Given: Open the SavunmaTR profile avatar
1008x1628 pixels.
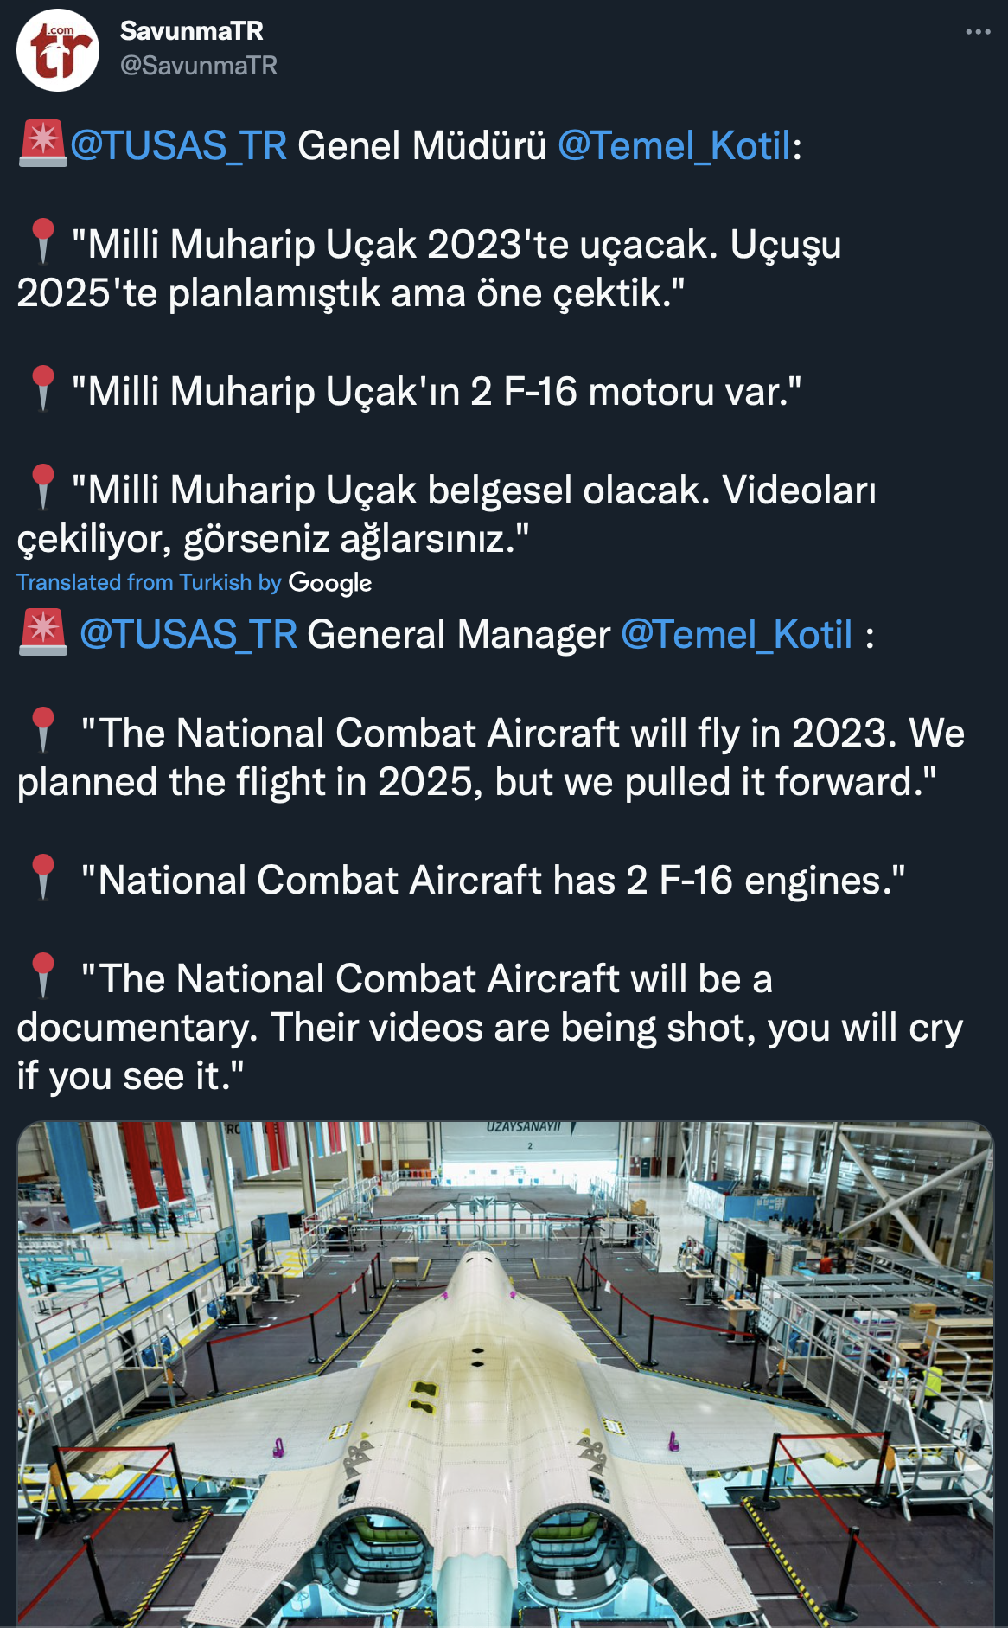Looking at the screenshot, I should click(58, 50).
